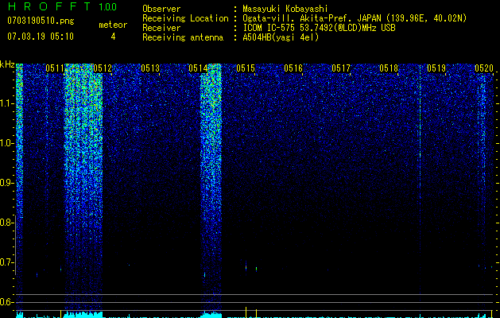
Task: Click the meteor label
Action: tap(113, 25)
